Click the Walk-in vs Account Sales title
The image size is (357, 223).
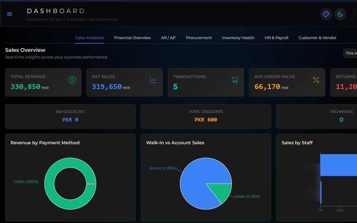tap(175, 143)
